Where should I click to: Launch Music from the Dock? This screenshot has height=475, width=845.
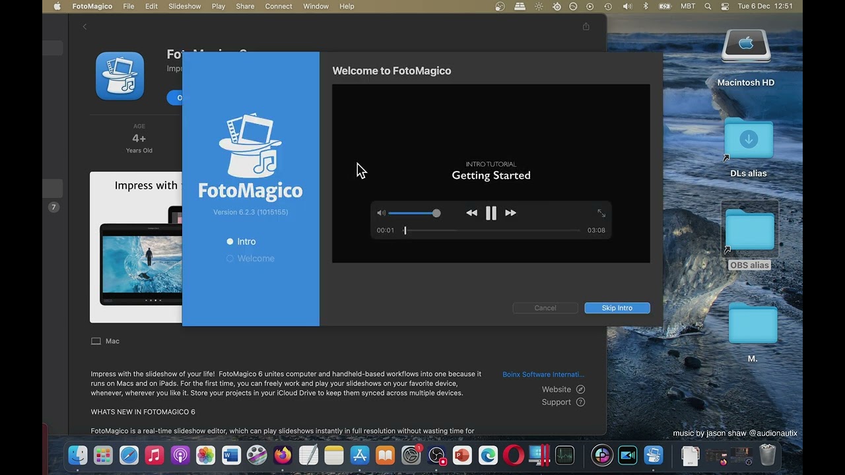coord(154,455)
